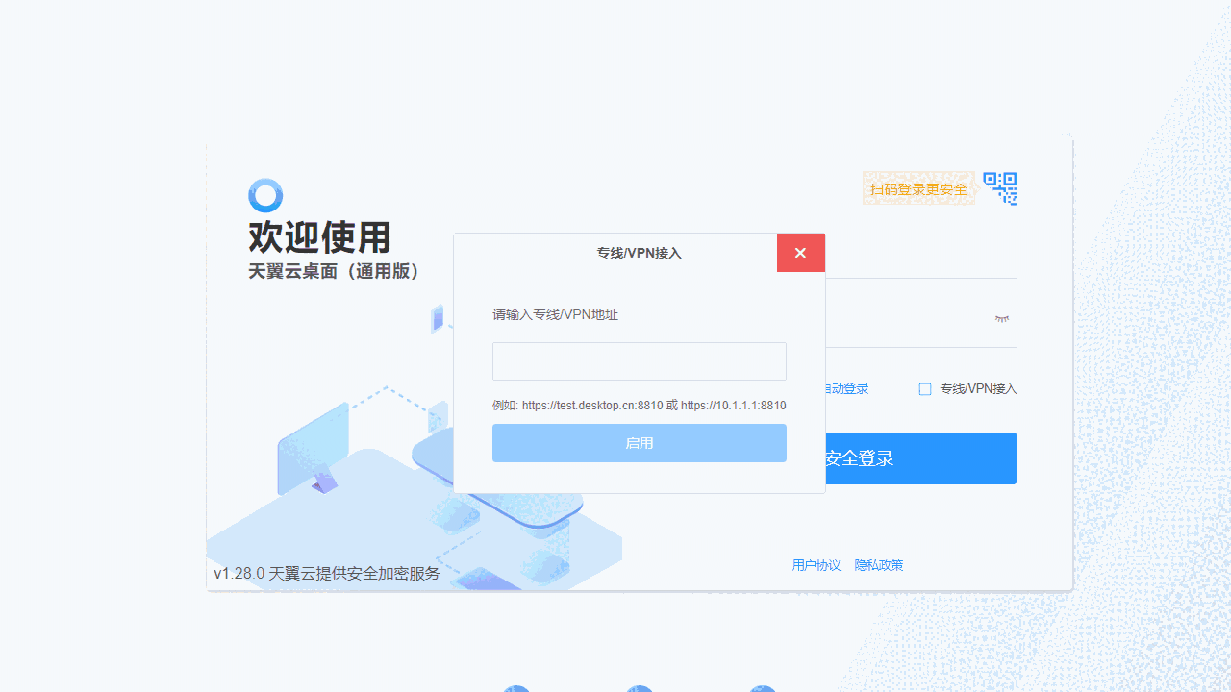The image size is (1231, 692).
Task: Select the middle blue login icon at bottom
Action: pos(639,689)
